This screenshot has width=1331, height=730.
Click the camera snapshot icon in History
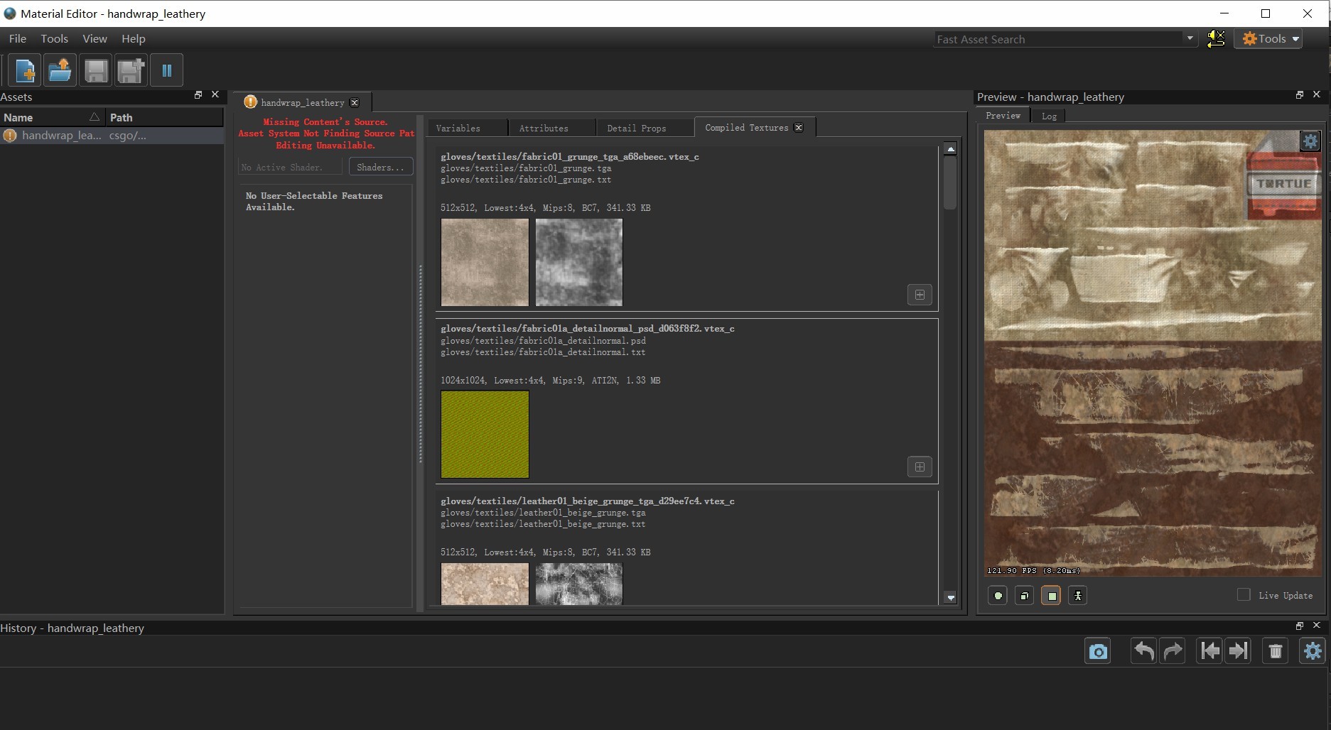[1098, 651]
